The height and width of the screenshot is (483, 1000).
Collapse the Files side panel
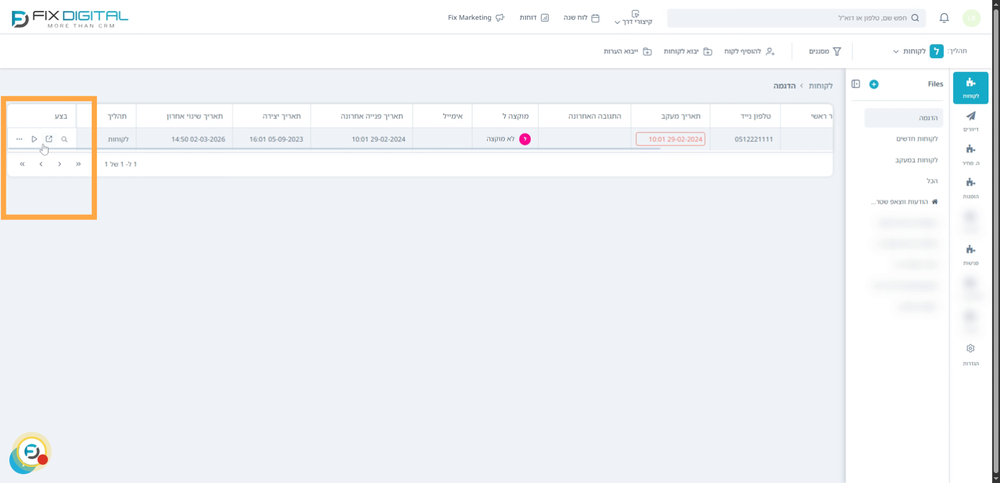(856, 84)
